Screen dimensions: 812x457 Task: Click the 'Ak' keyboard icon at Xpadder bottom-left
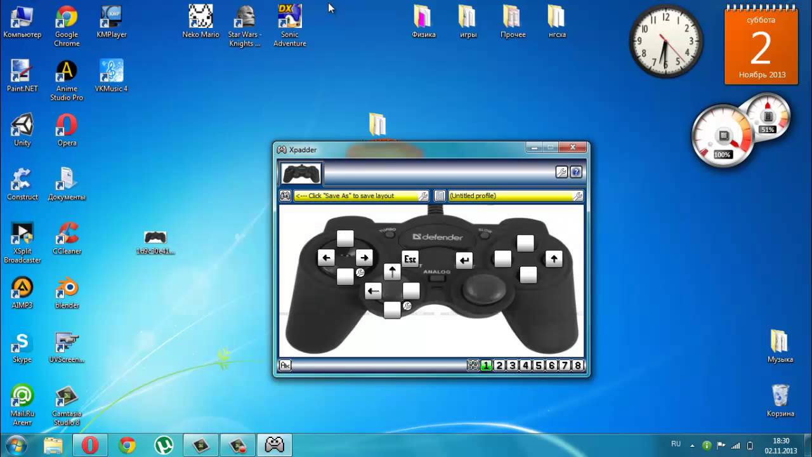coord(285,366)
